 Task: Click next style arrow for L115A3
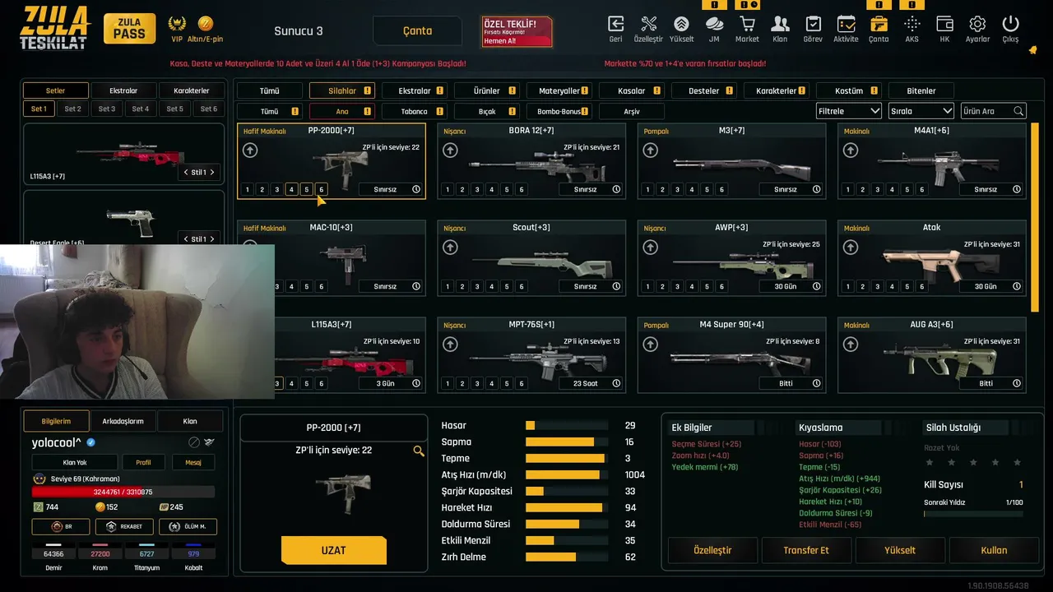pos(212,173)
